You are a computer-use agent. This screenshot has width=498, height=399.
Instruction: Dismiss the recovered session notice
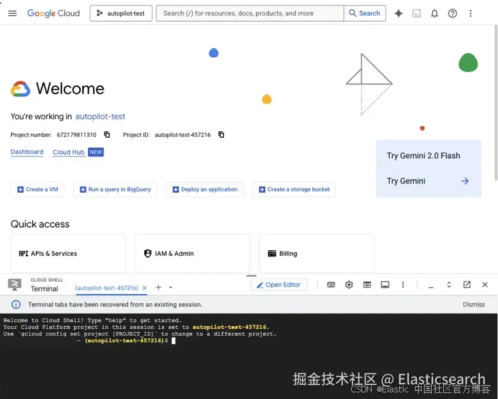[x=473, y=305]
